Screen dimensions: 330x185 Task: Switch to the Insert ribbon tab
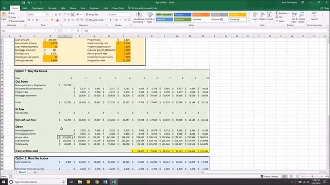point(25,8)
